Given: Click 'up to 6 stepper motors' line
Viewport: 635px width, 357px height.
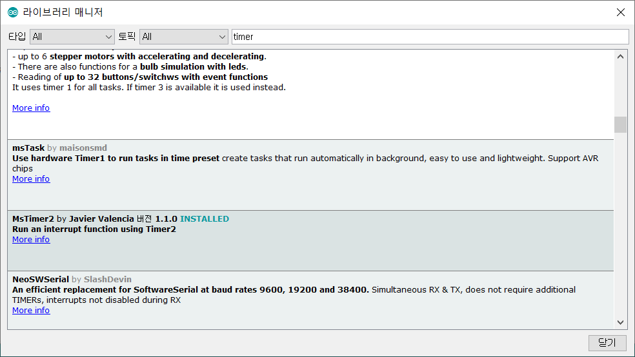Looking at the screenshot, I should (x=139, y=57).
